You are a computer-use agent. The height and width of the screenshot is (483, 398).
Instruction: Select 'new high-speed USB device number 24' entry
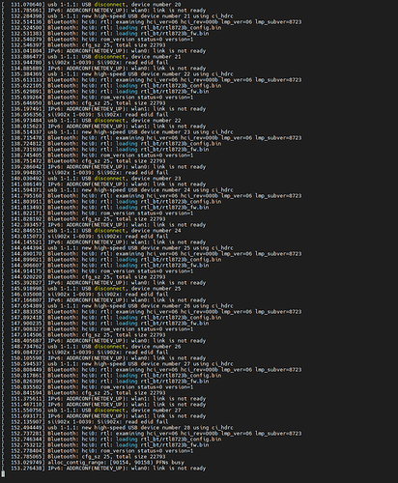click(x=117, y=190)
